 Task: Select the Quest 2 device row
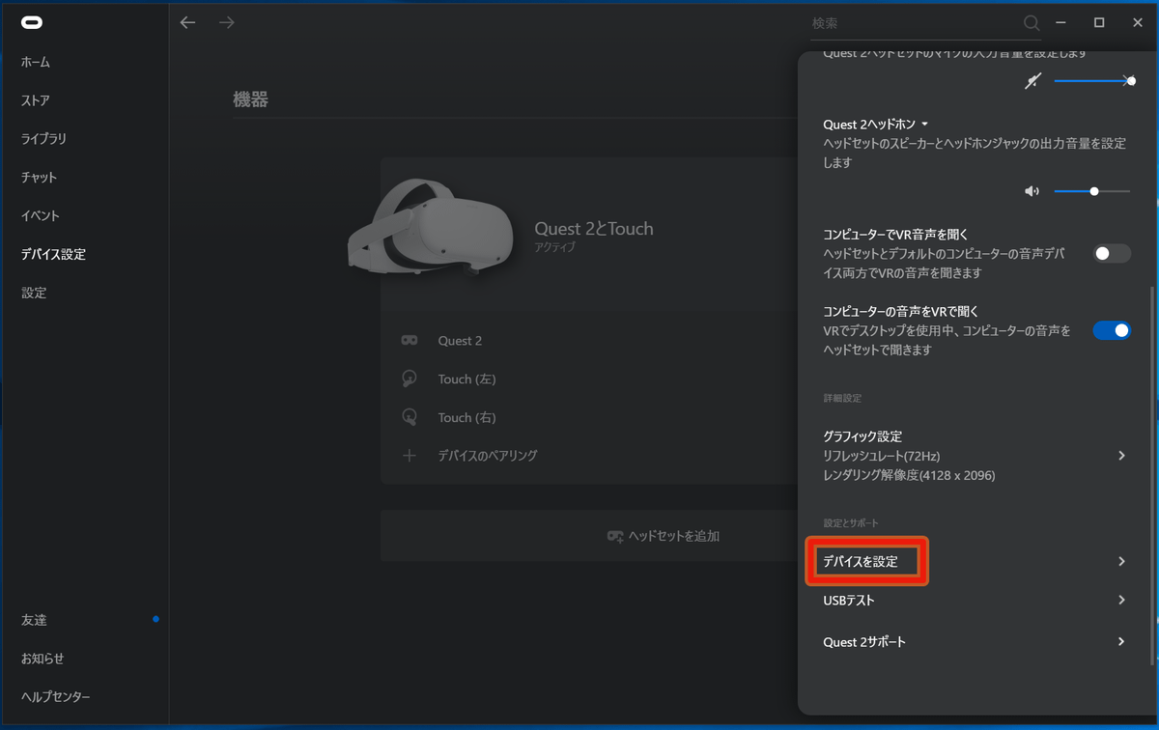(x=589, y=341)
